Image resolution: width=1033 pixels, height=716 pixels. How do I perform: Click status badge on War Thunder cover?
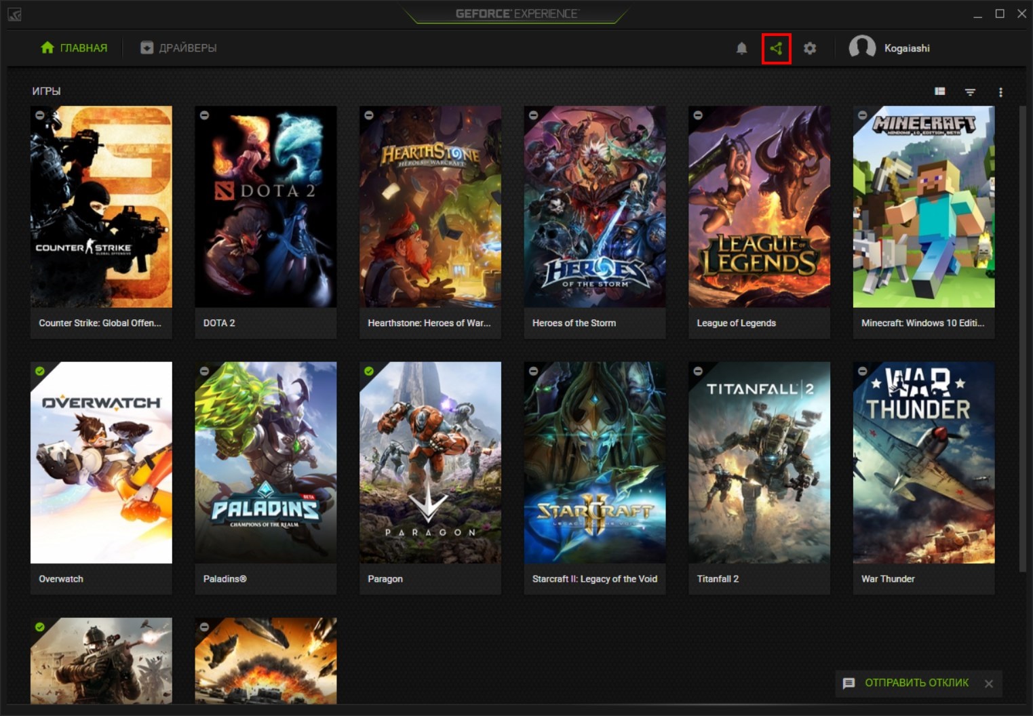pyautogui.click(x=862, y=371)
